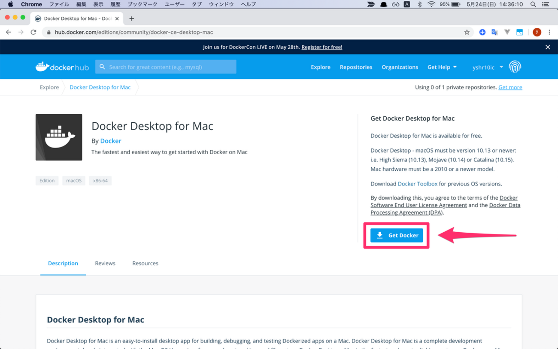Viewport: 558px width, 349px height.
Task: Click the Edition tag
Action: point(47,181)
